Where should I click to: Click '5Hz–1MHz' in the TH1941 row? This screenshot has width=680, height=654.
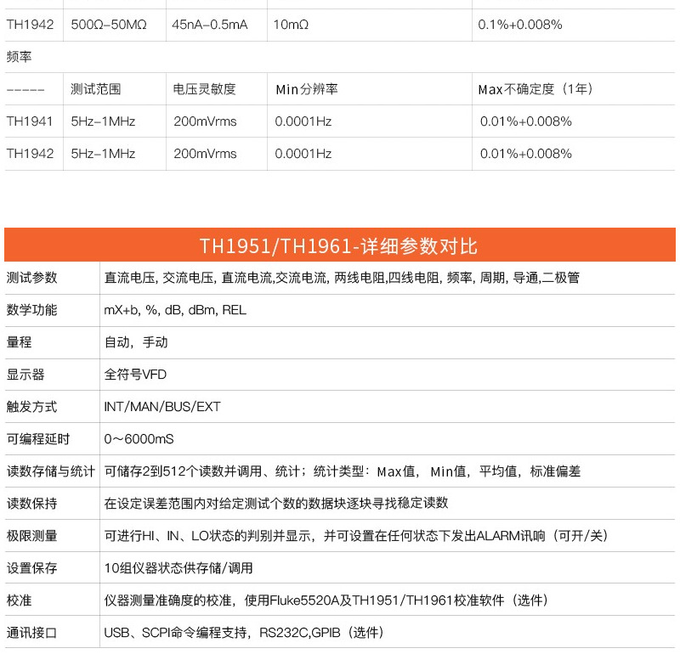tap(103, 121)
